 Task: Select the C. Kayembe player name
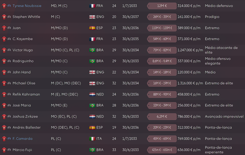[x=23, y=39]
